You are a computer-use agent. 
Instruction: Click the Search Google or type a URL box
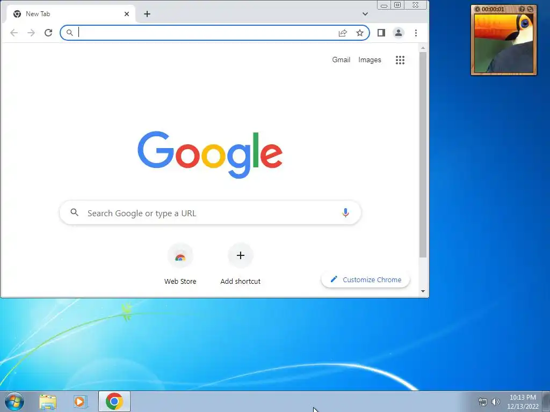click(x=211, y=212)
